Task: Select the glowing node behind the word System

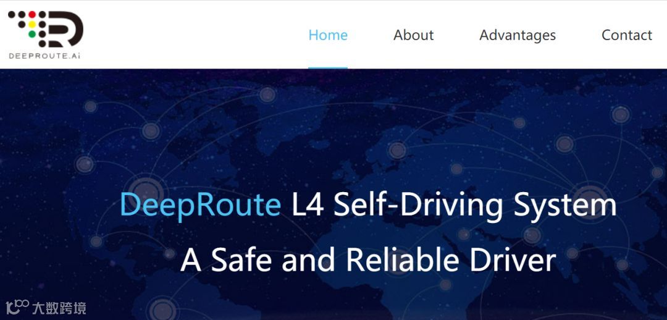Action: [590, 200]
